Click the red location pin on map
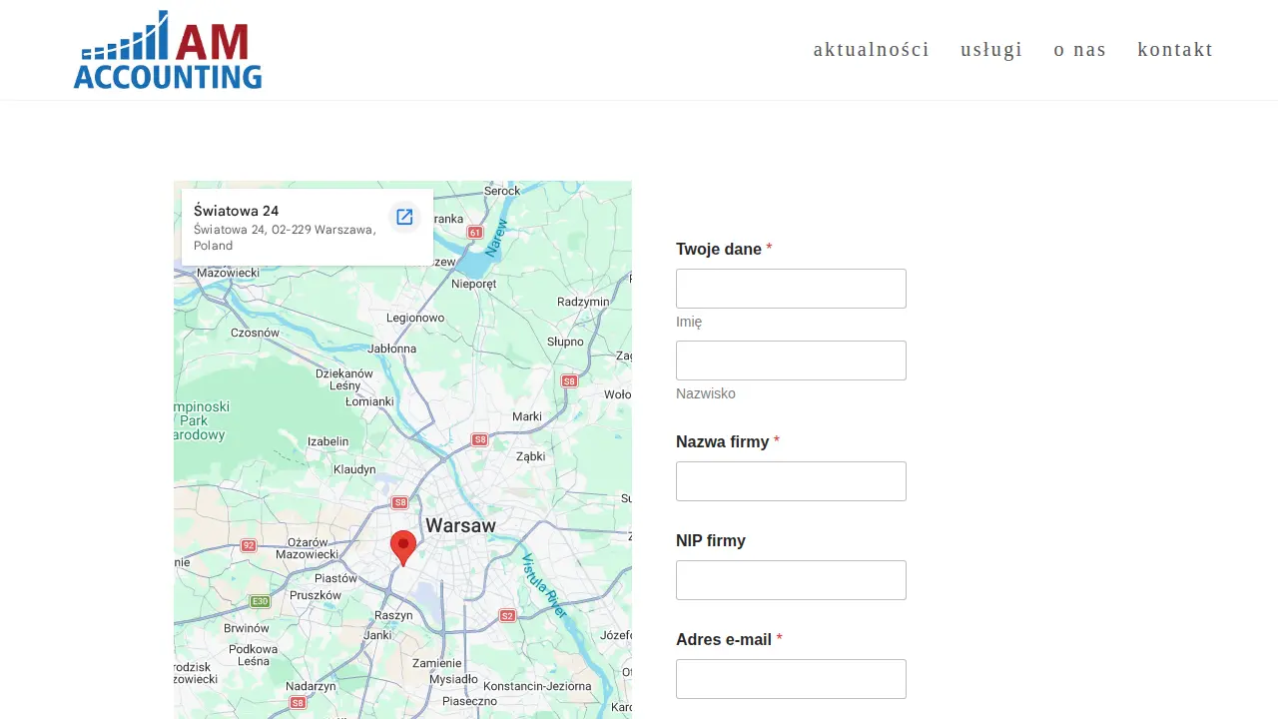 (403, 548)
